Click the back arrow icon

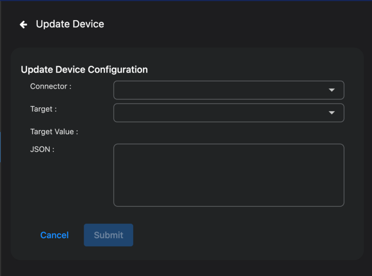click(x=23, y=24)
